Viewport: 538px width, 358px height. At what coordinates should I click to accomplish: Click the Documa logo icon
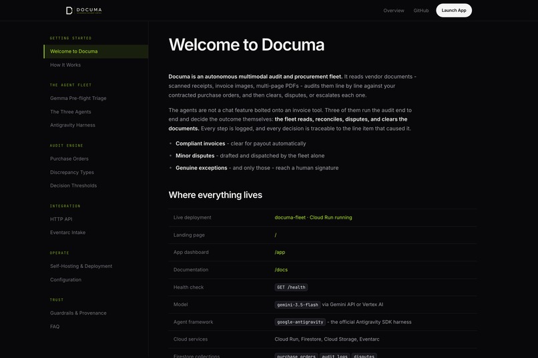click(x=69, y=11)
